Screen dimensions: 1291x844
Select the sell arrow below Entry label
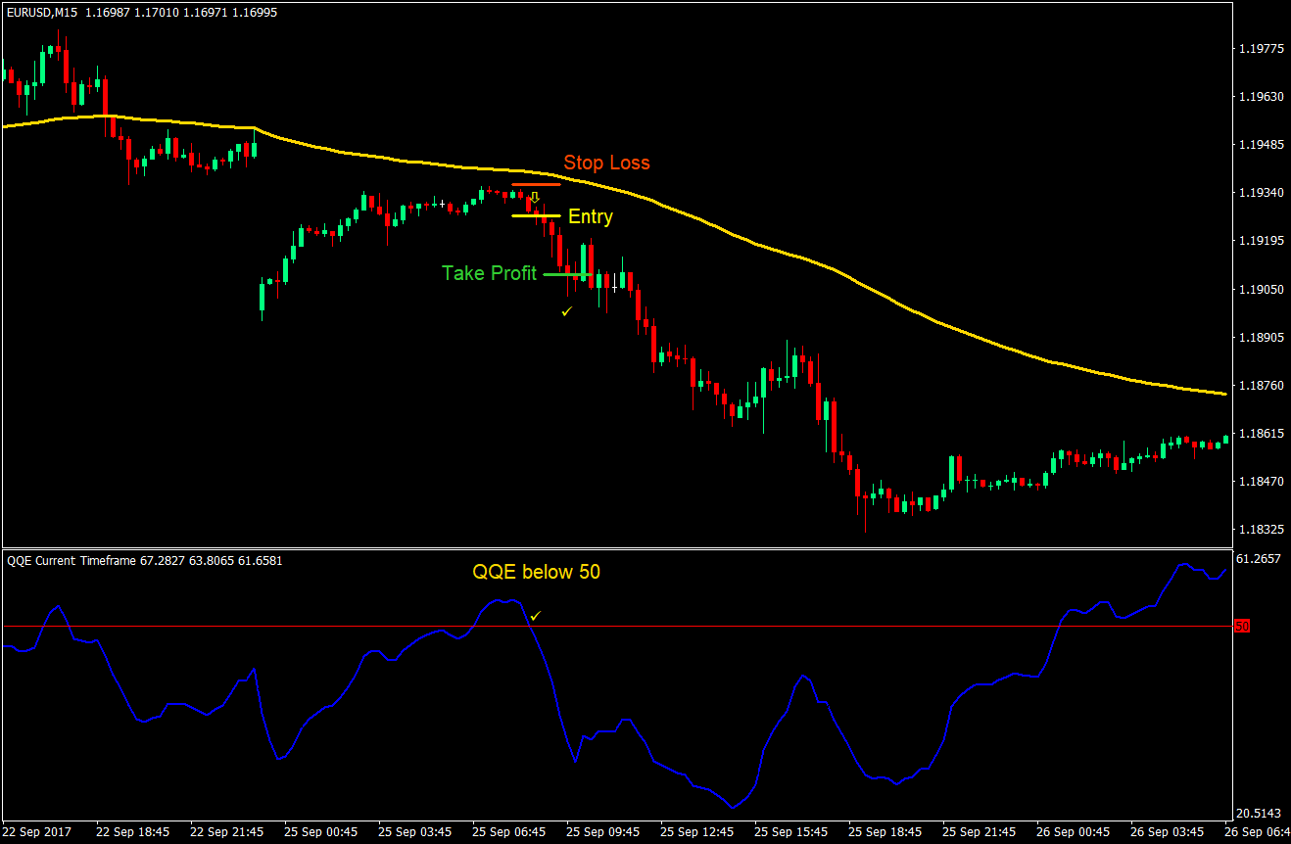[534, 198]
